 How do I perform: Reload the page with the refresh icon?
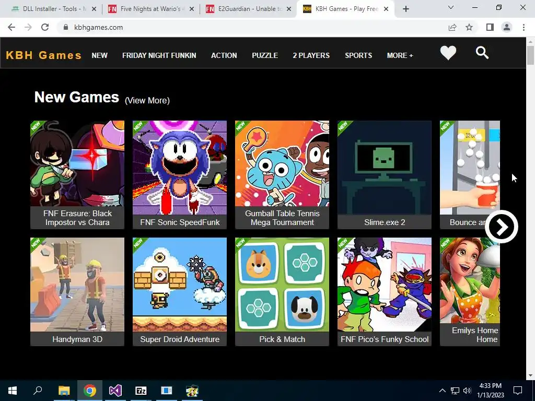pos(45,27)
